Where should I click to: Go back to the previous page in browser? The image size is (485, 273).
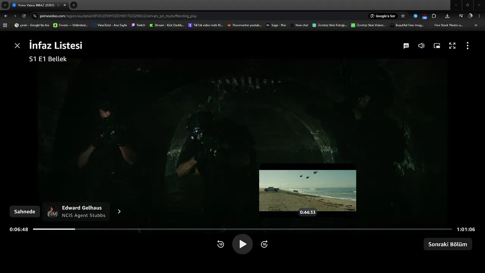point(6,16)
